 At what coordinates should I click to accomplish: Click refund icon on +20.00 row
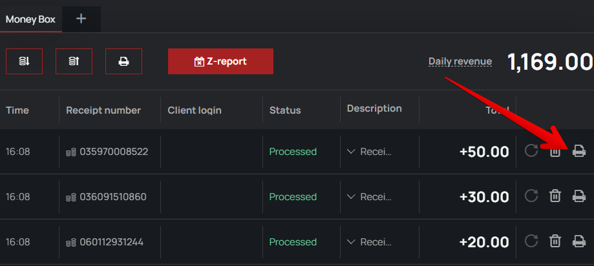click(531, 241)
